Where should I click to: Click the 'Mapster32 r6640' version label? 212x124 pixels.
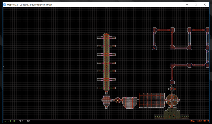click(200, 121)
